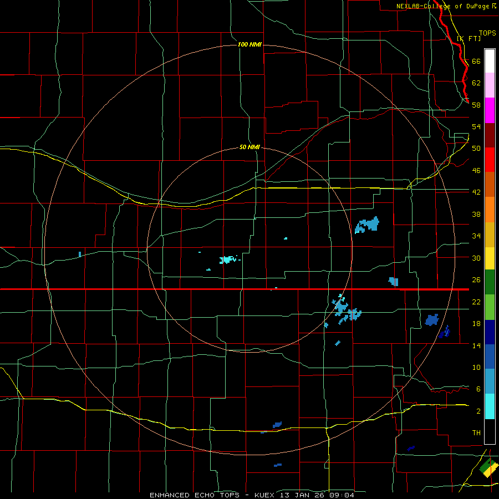Choose the navy legend band near 18

coord(490,332)
